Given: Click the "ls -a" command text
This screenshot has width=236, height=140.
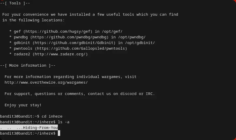Looking at the screenshot, I should pos(63,122).
